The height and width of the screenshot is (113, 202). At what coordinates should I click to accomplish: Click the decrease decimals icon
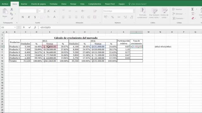coord(132,17)
